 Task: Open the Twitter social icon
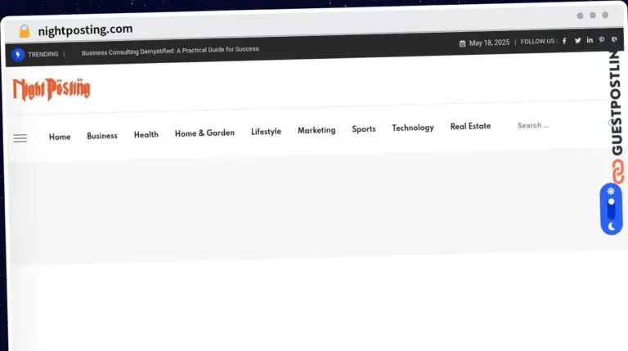click(x=577, y=41)
